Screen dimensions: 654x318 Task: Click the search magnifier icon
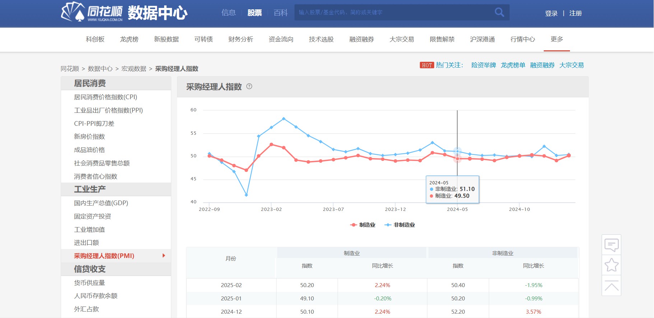point(499,12)
